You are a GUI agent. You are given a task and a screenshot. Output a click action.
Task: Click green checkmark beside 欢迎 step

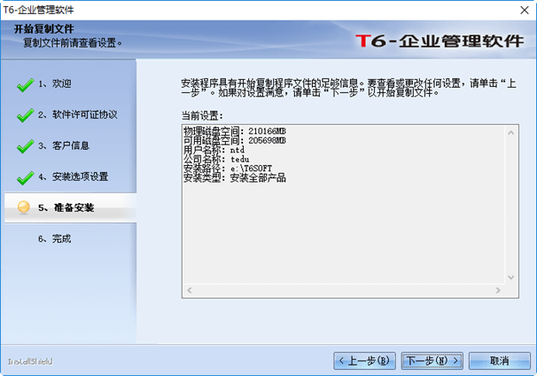coord(25,85)
